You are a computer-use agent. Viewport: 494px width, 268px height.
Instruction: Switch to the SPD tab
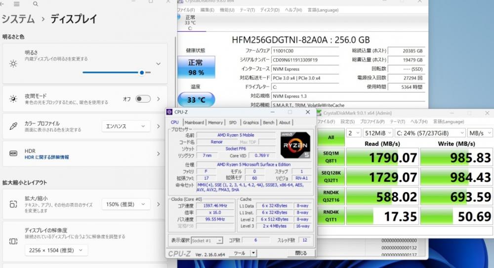233,122
